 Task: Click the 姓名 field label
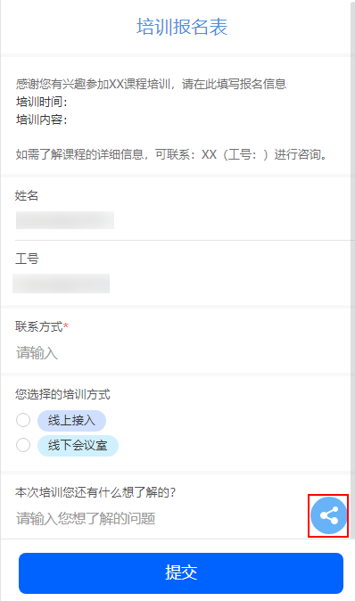tap(27, 195)
